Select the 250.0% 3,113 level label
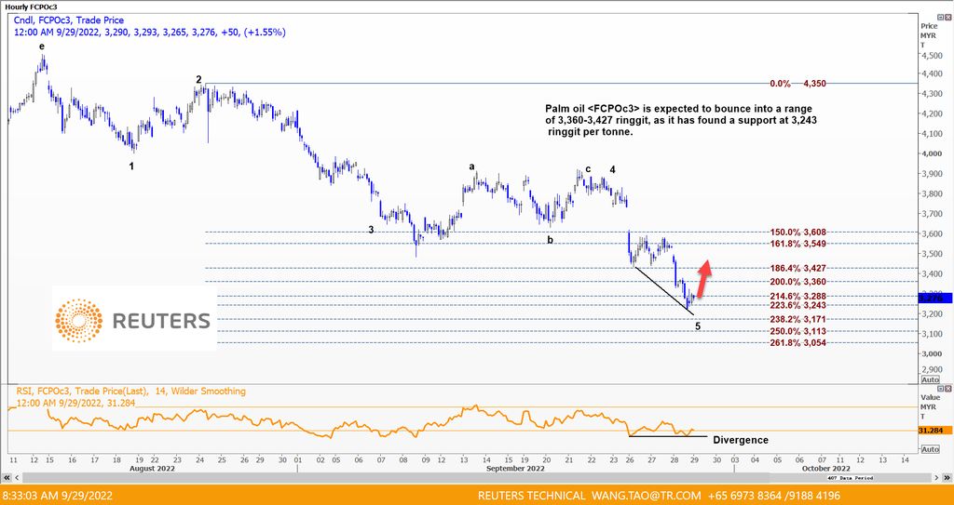Screen dimensions: 954x505 800,331
